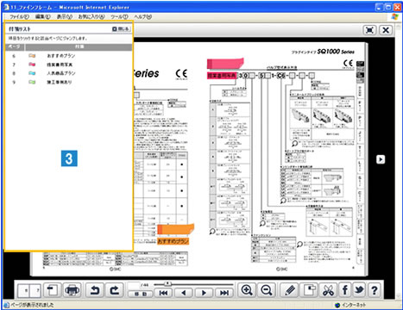Go to next page with right arrow at page edge
Viewport: 403px width, 310px height.
click(x=381, y=159)
